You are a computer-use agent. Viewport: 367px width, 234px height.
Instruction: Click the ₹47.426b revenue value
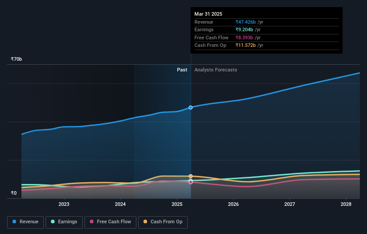click(x=245, y=22)
